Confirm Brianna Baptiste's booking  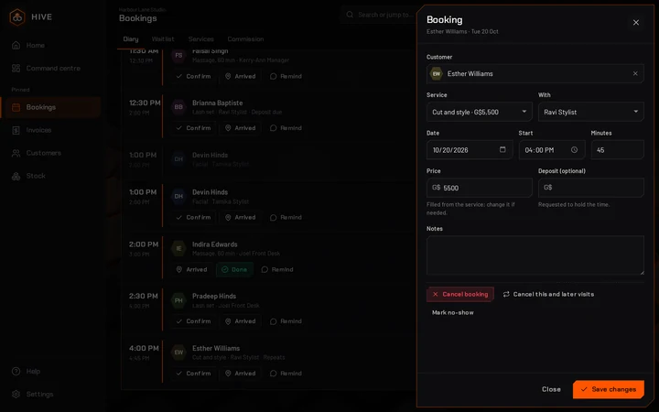tap(193, 128)
